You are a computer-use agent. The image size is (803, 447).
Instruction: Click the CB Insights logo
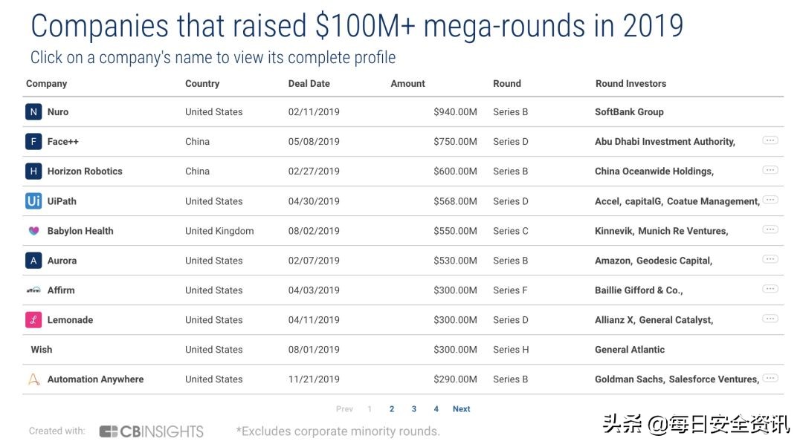pos(152,431)
